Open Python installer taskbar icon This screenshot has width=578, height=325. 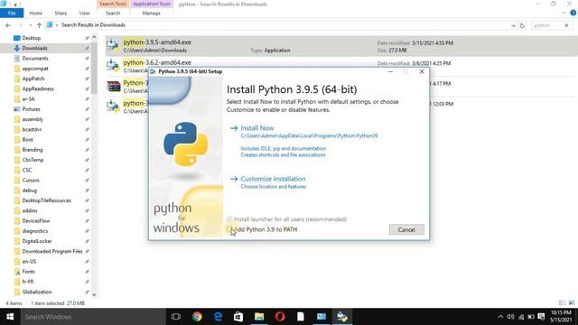342,317
